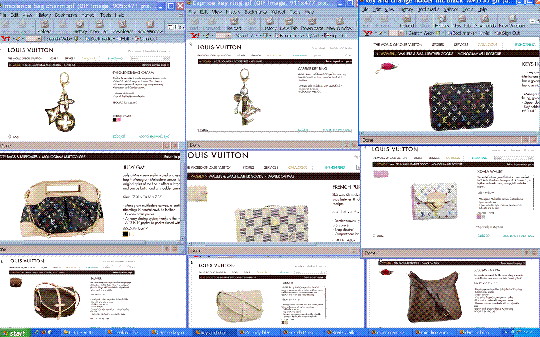Expand the Y! logo dropdown arrow in the Insolence window

pos(13,39)
